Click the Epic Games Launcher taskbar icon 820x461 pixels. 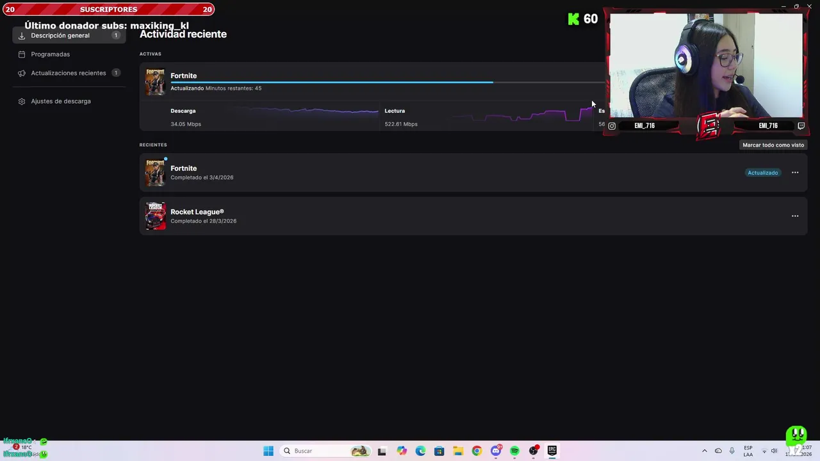(552, 451)
